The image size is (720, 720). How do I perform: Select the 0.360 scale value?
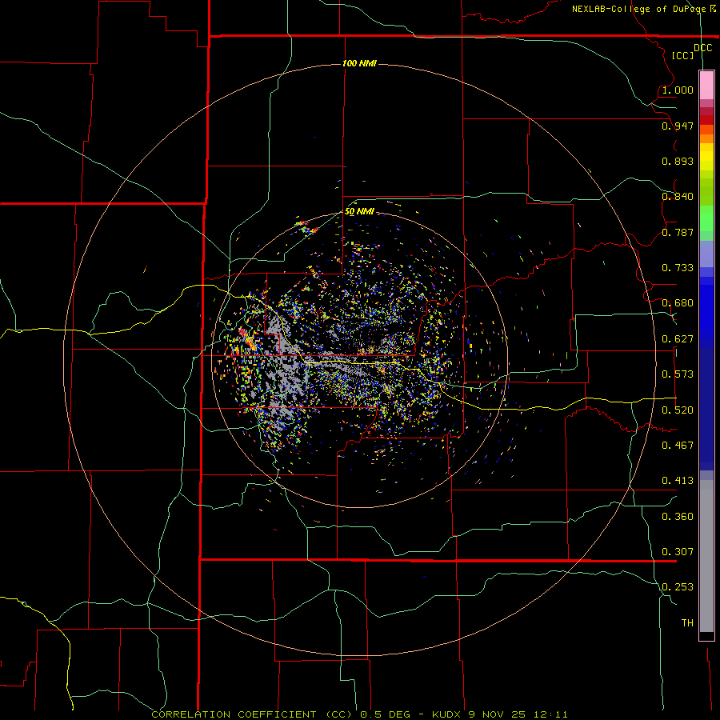678,517
